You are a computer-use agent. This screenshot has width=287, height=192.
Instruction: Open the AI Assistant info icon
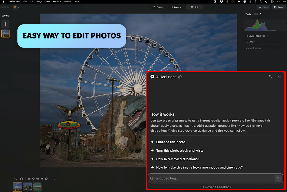coord(180,77)
